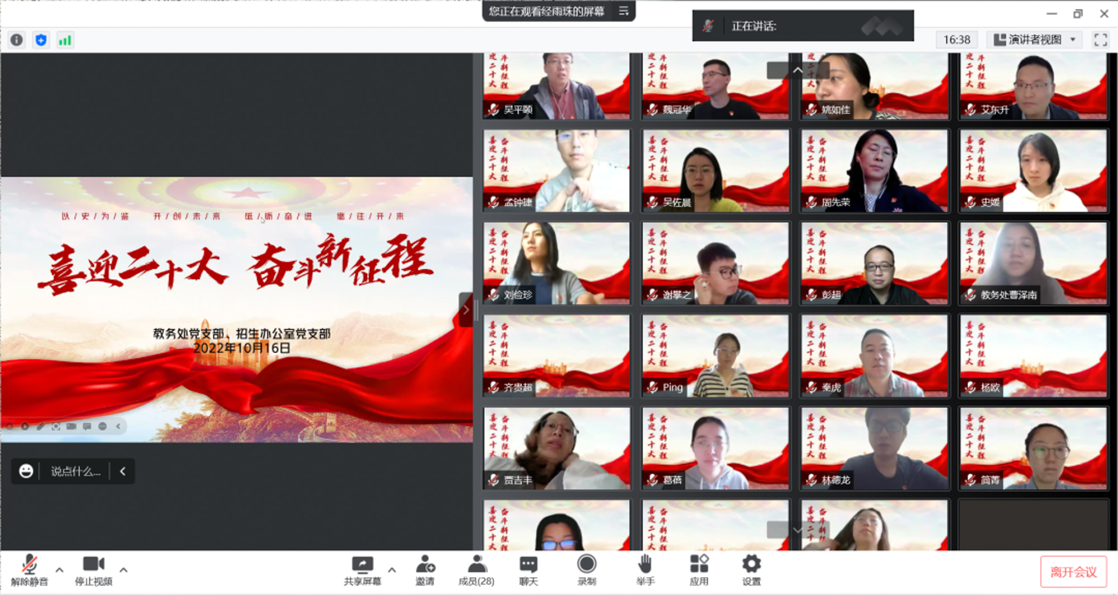Unmute microphone via 解除静音
The width and height of the screenshot is (1118, 595).
tap(29, 570)
